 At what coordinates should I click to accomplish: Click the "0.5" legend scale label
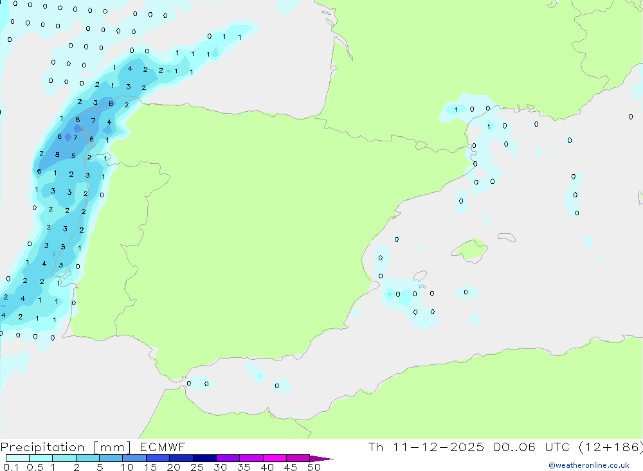tap(35, 467)
